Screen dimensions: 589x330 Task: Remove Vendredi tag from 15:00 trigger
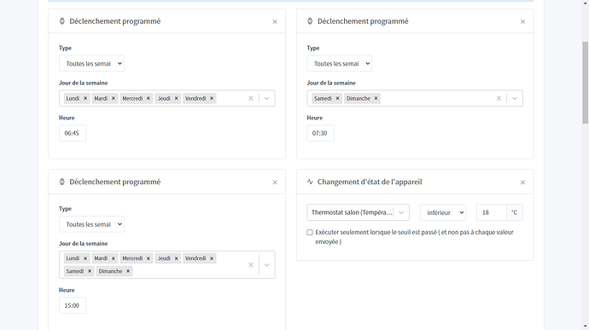point(212,258)
